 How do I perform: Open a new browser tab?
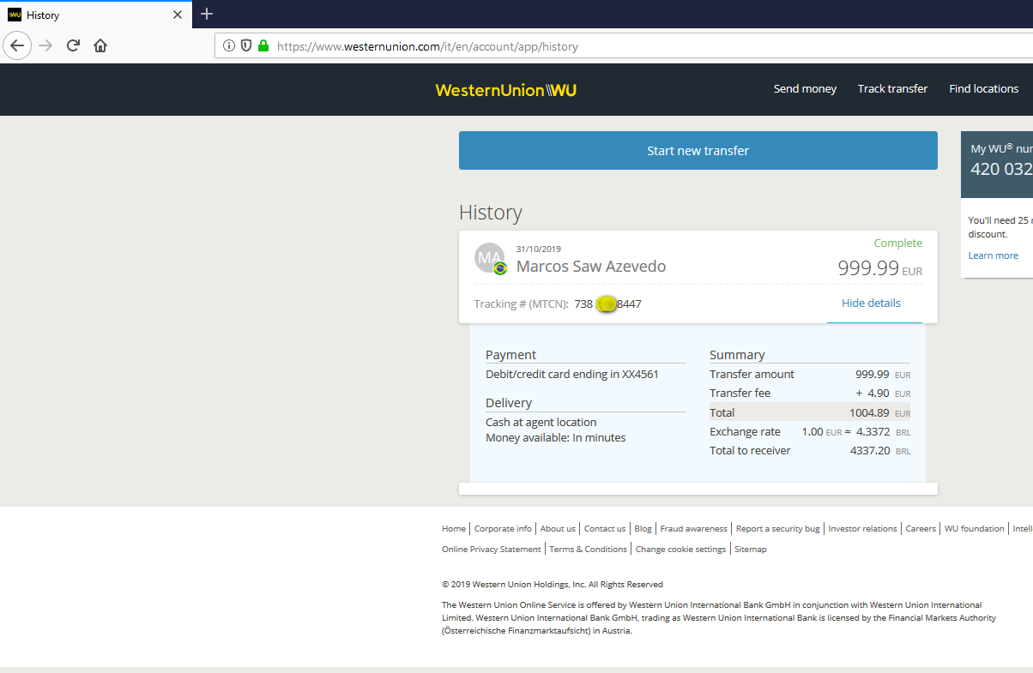(207, 15)
